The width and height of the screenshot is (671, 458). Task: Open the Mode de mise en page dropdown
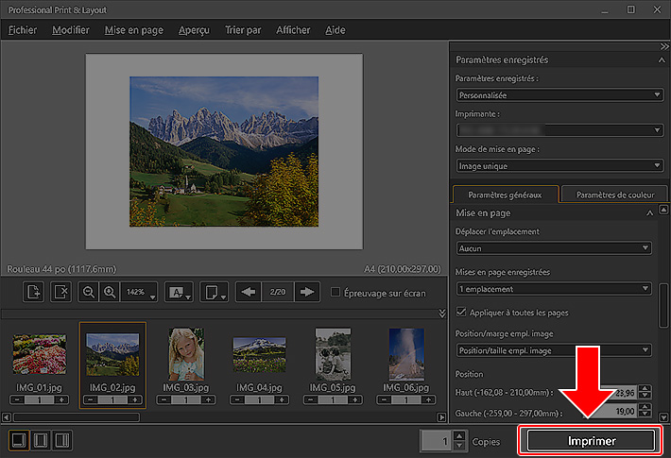pyautogui.click(x=559, y=165)
